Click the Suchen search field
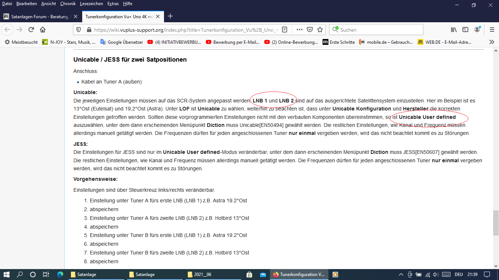This screenshot has height=280, width=499. point(380,30)
